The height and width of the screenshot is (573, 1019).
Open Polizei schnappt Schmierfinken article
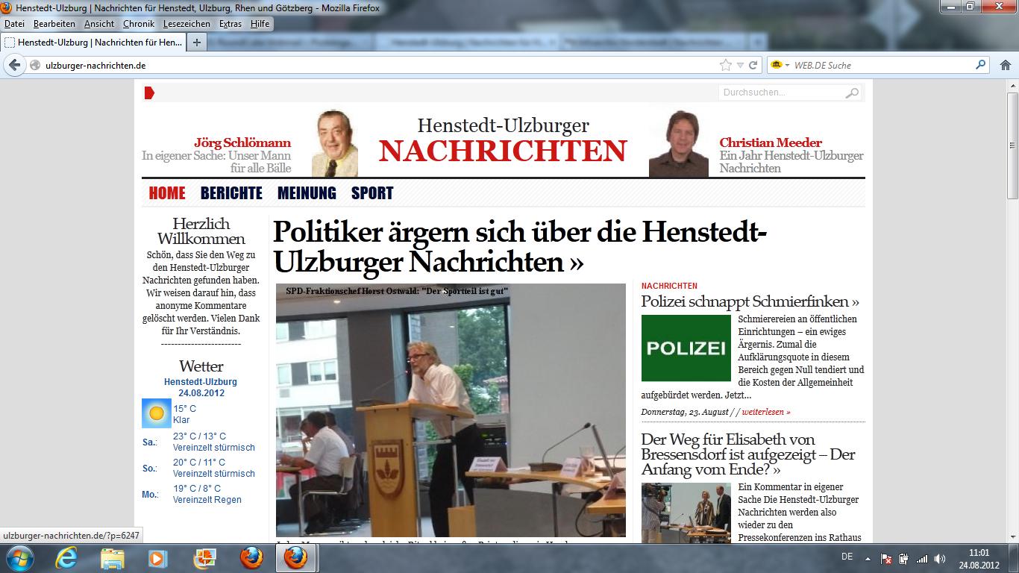pos(750,301)
